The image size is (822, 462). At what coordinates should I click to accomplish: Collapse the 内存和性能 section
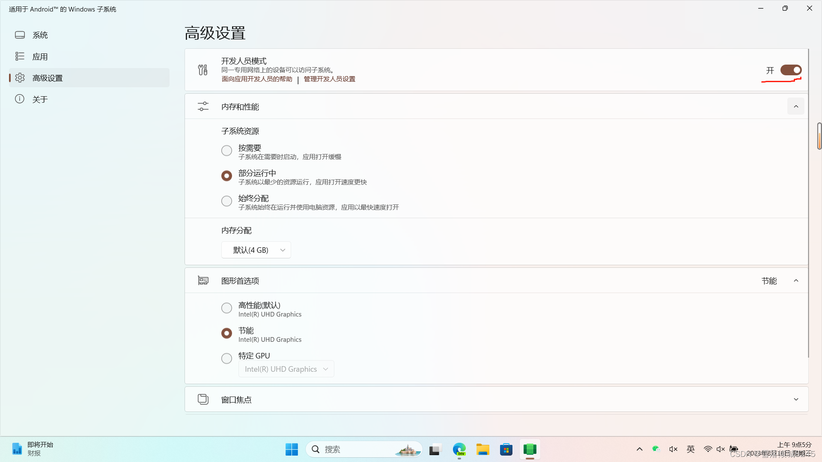pyautogui.click(x=795, y=107)
